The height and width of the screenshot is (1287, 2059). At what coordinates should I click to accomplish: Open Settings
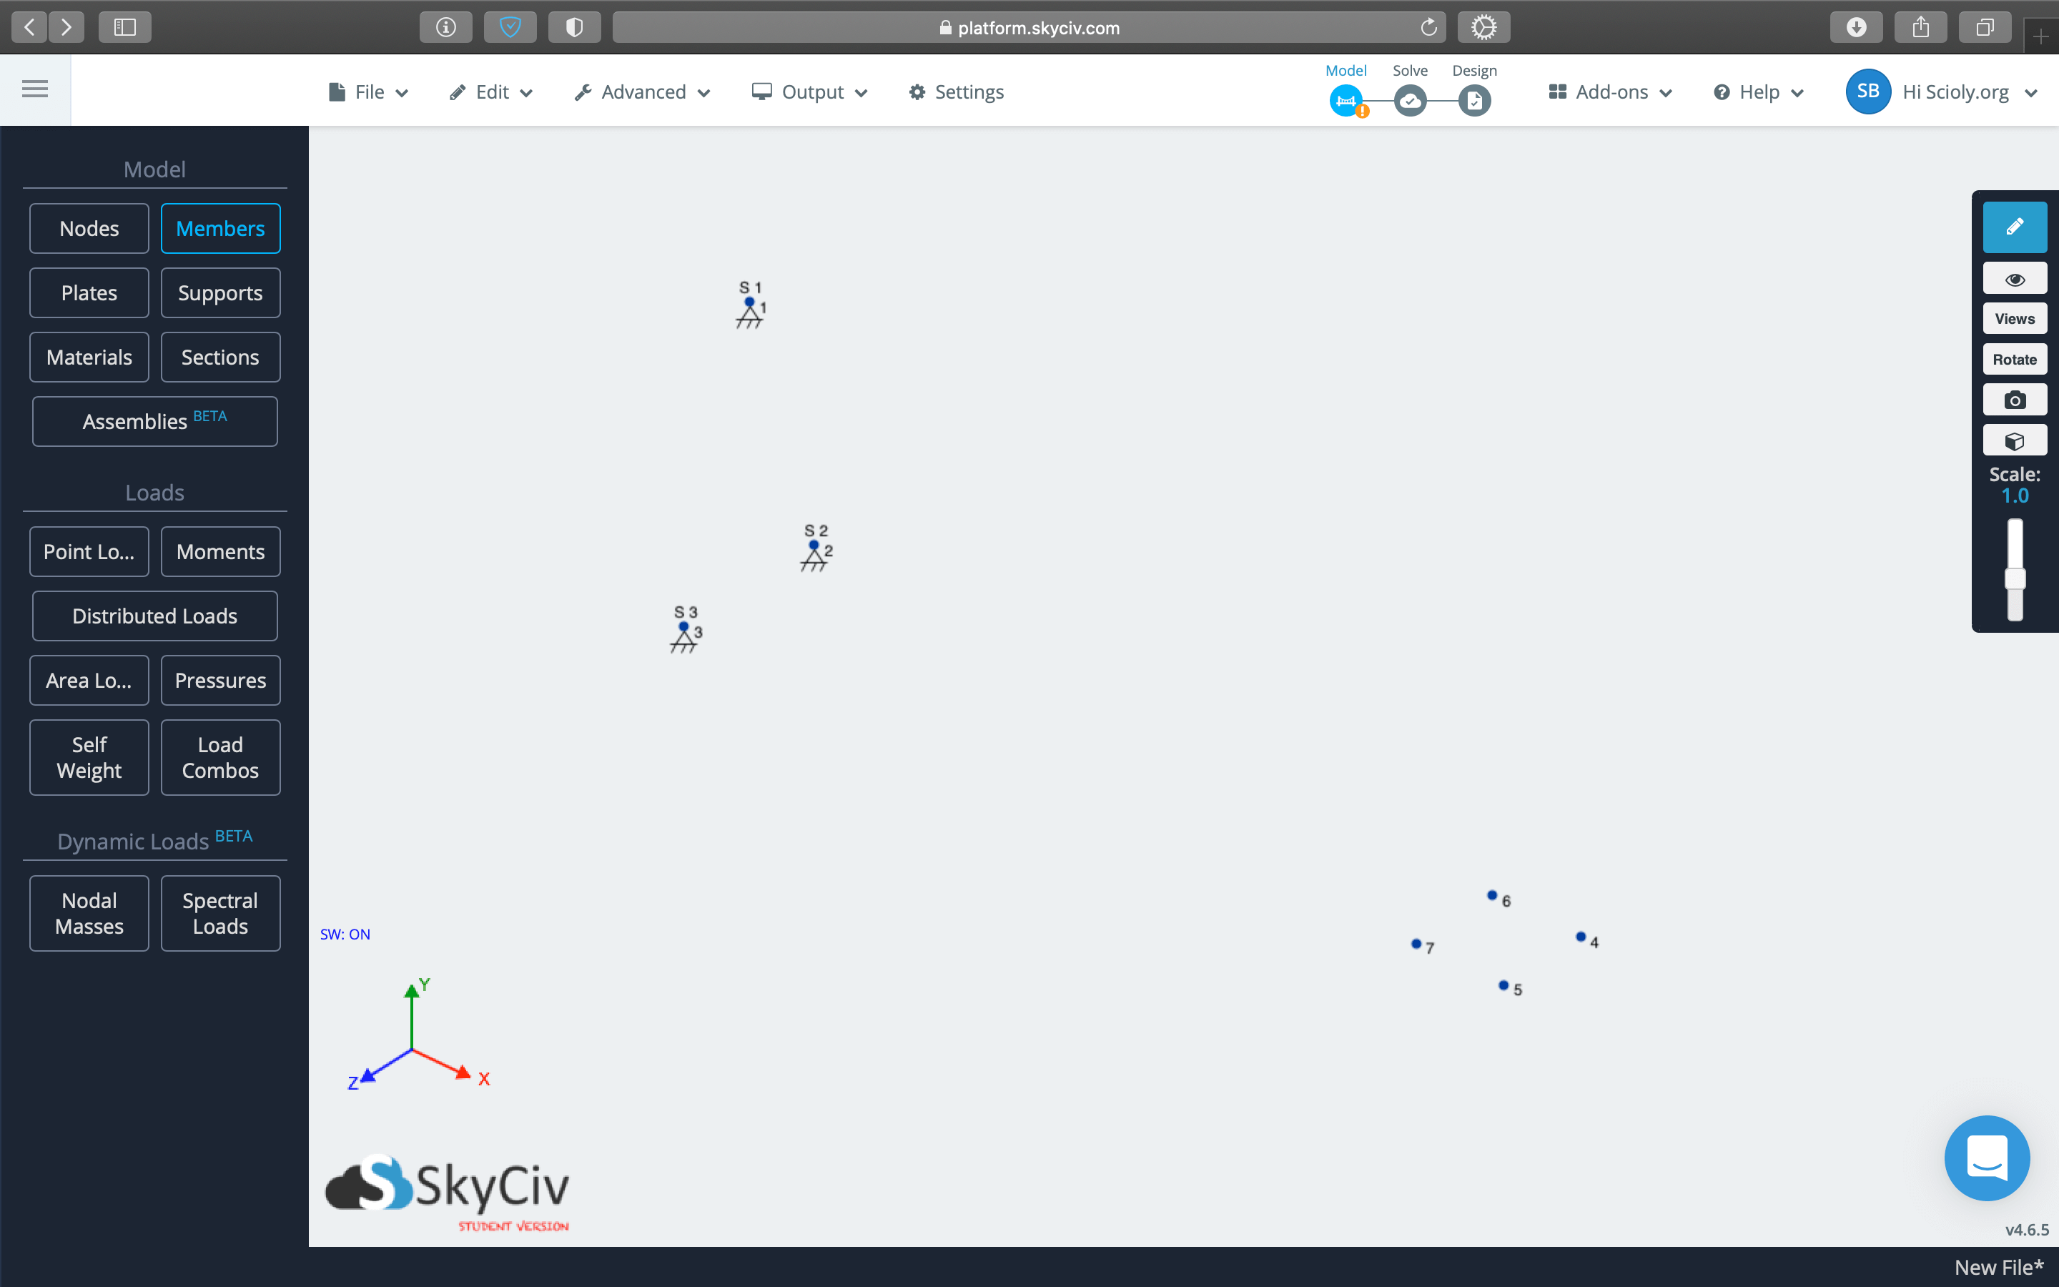[x=957, y=92]
